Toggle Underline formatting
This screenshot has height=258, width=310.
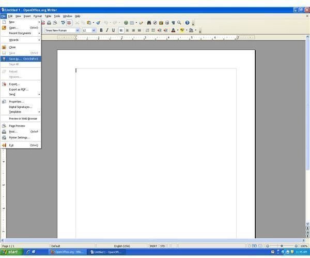pos(113,31)
